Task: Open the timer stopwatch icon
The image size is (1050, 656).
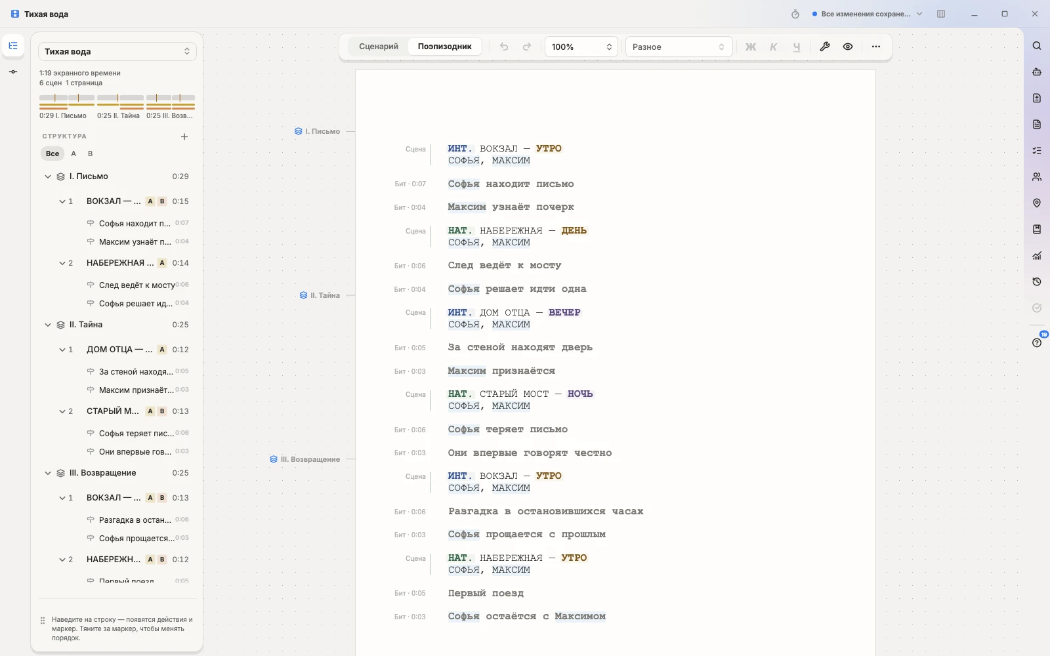Action: click(x=795, y=14)
